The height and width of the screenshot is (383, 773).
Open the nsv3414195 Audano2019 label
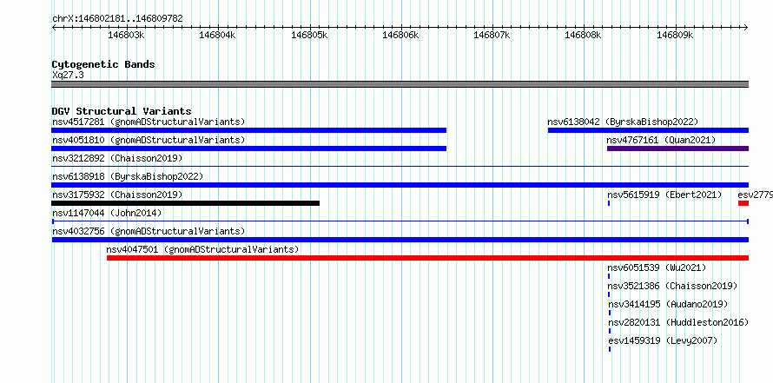(668, 304)
